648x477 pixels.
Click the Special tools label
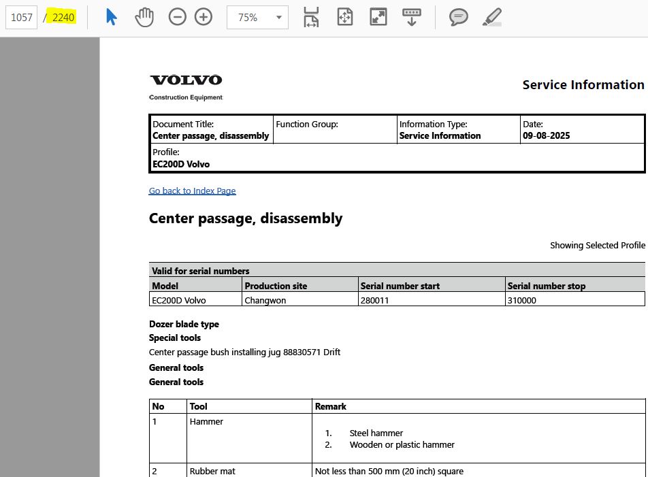click(175, 338)
